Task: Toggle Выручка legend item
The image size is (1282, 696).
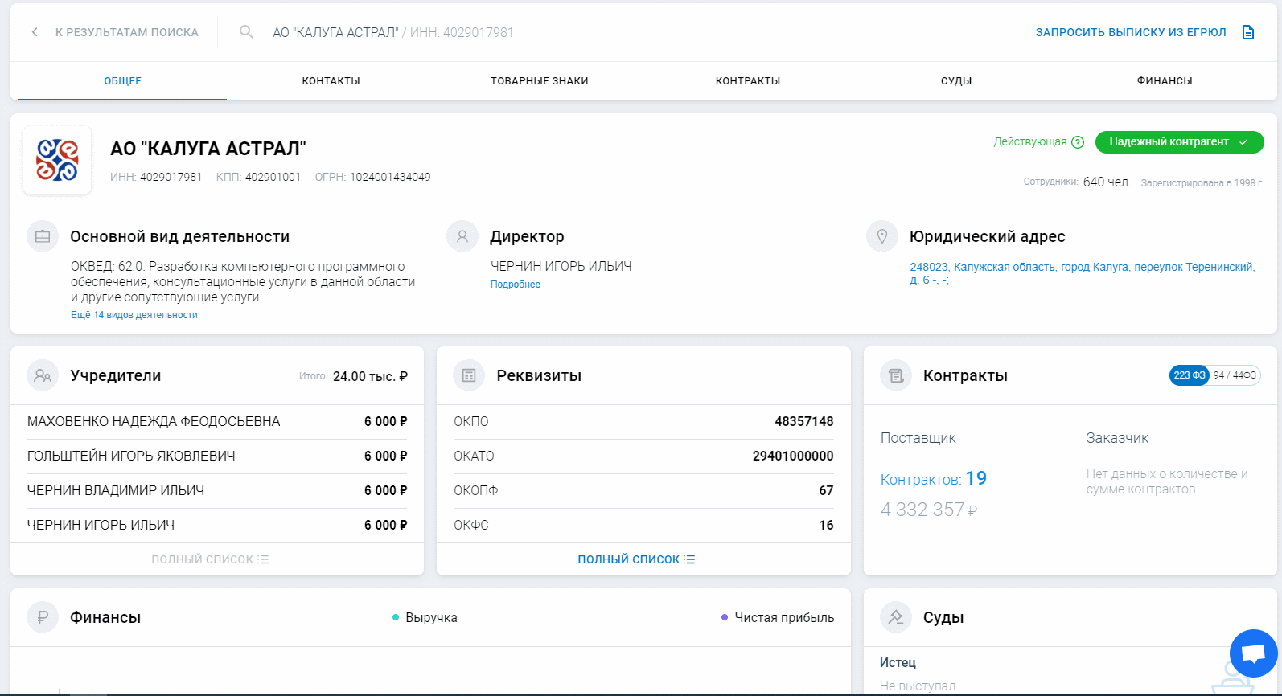Action: 425,617
